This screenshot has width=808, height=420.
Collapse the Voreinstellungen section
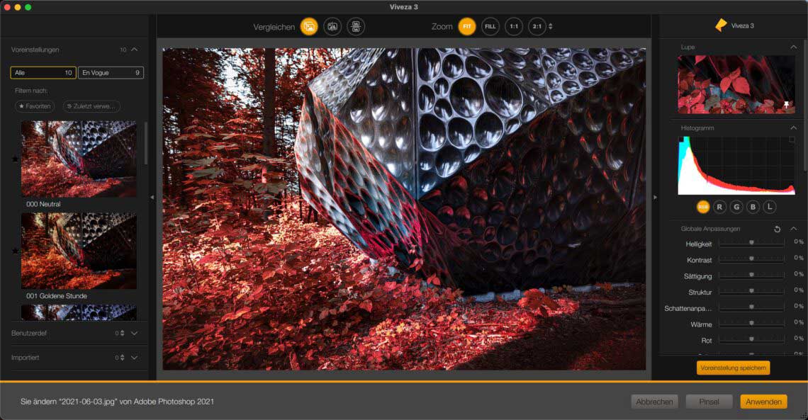tap(135, 50)
